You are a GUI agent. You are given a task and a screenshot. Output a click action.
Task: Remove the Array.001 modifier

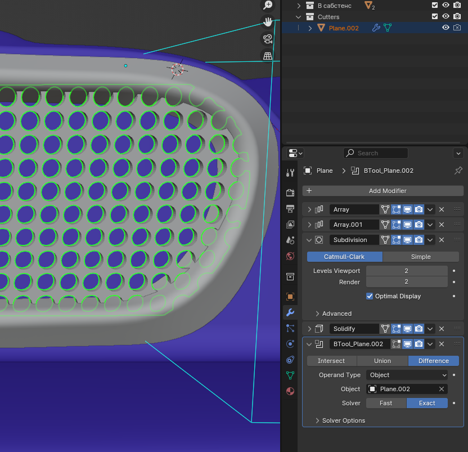pyautogui.click(x=442, y=225)
